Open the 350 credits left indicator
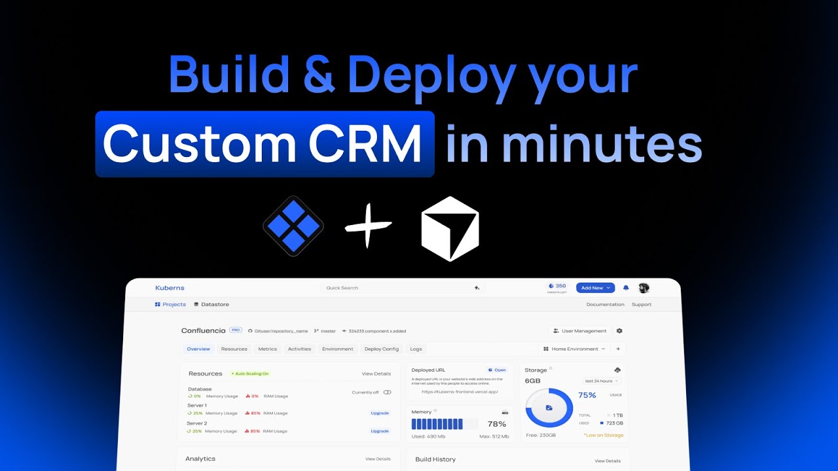Image resolution: width=838 pixels, height=471 pixels. [x=556, y=288]
